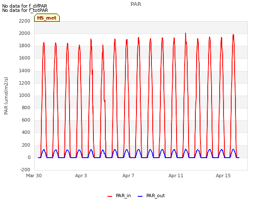Click the -200 y-axis tick label
The height and width of the screenshot is (204, 273).
pyautogui.click(x=25, y=170)
